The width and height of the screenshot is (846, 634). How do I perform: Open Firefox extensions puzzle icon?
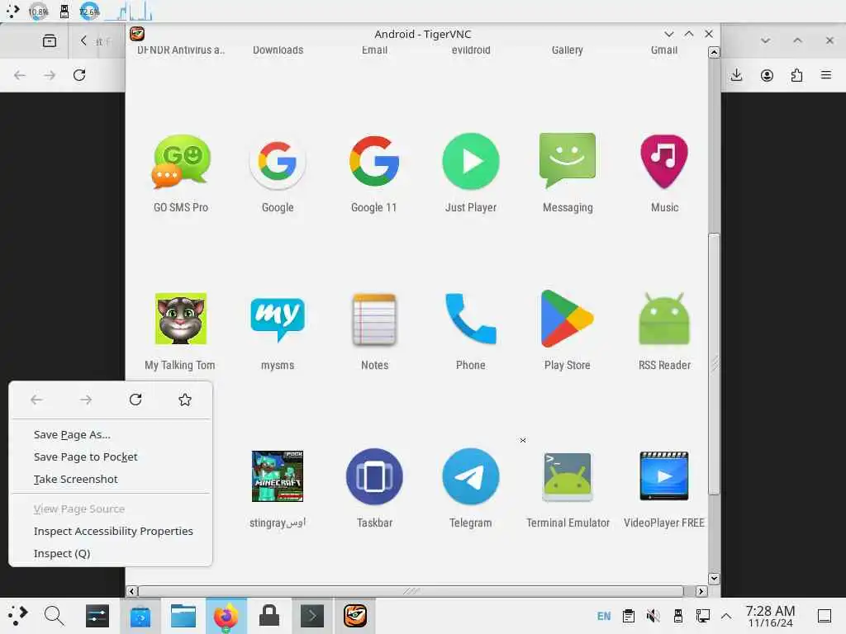(x=796, y=75)
